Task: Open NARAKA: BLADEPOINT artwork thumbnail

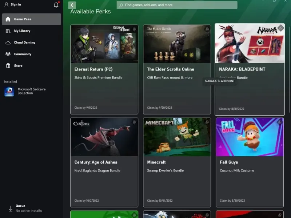Action: coord(250,43)
